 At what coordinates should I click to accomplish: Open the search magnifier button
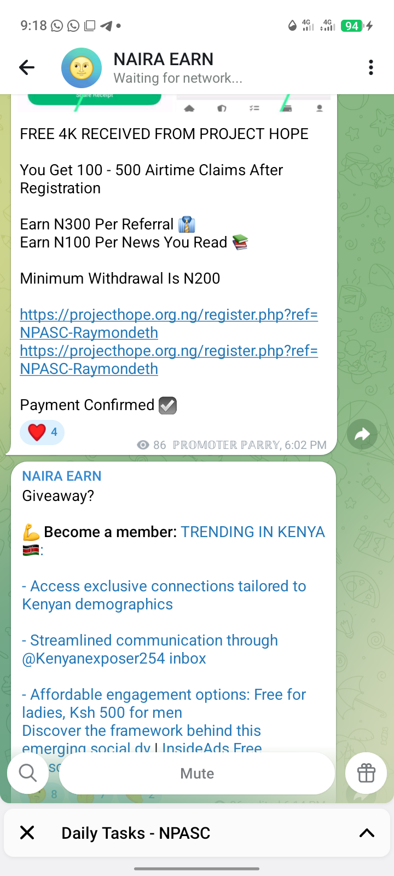click(28, 773)
